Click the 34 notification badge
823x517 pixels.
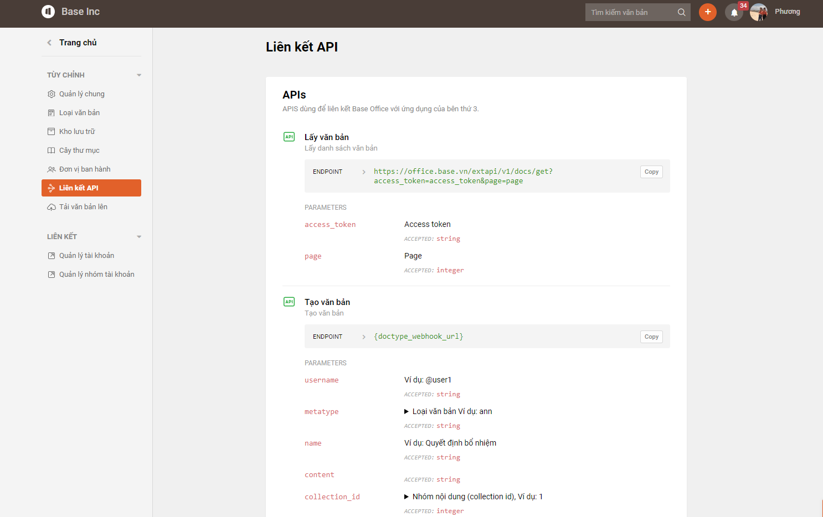pos(743,6)
